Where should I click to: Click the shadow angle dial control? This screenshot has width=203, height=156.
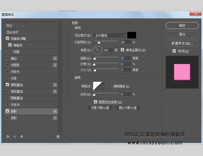[x=97, y=50]
